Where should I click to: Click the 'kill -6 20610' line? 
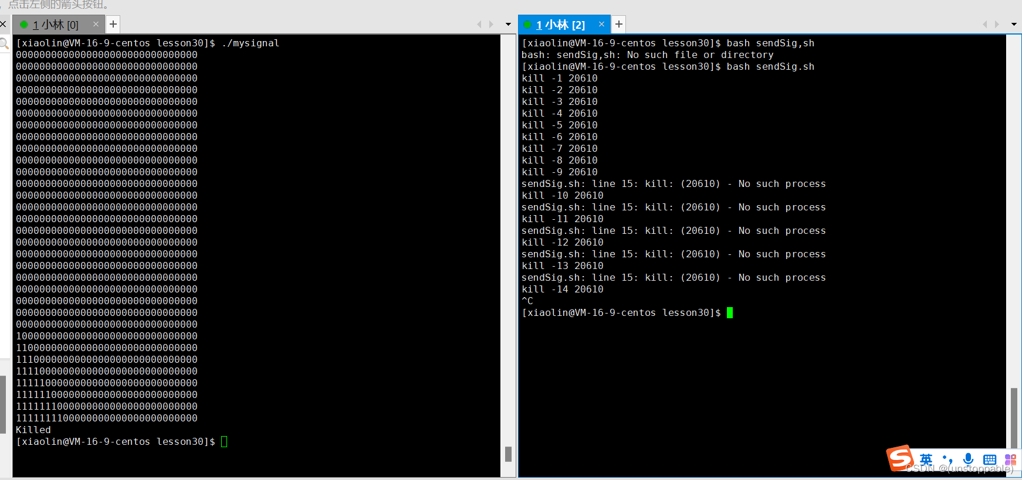560,137
